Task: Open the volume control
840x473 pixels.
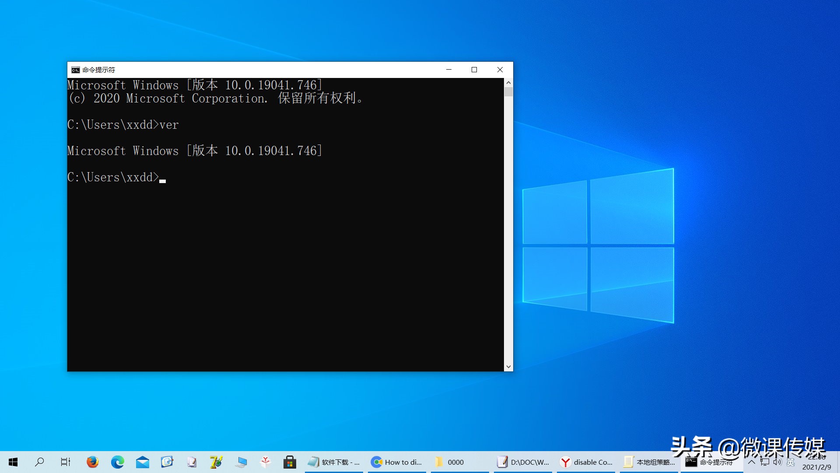Action: [777, 462]
